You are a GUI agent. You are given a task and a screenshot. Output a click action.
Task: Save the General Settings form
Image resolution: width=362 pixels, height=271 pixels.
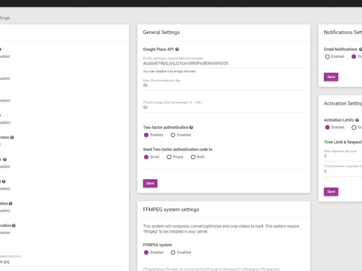pos(150,184)
